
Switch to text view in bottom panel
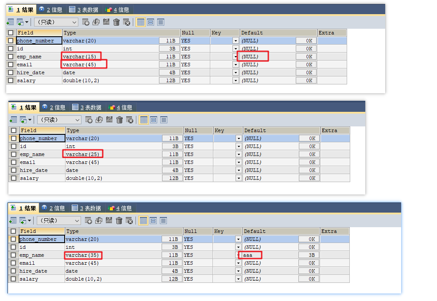[x=163, y=220]
